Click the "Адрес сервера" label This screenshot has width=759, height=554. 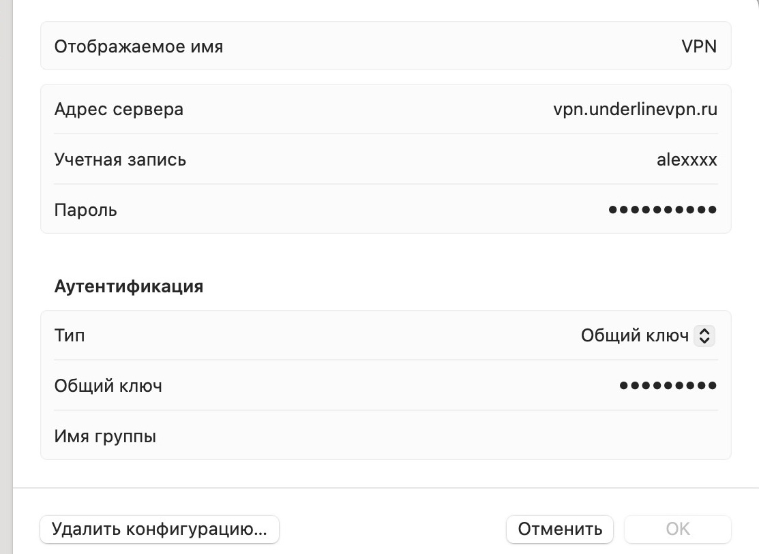119,109
